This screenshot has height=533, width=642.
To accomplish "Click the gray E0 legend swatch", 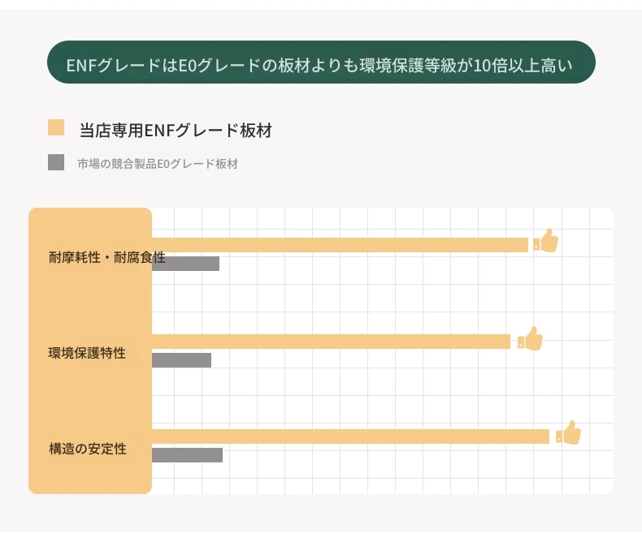I will pyautogui.click(x=56, y=162).
